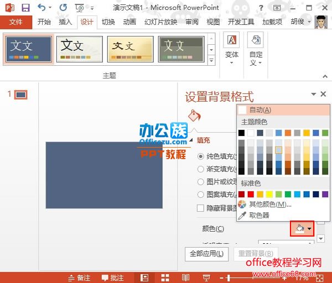Select Pattern fill (图案填充) radio
The height and width of the screenshot is (283, 332).
pyautogui.click(x=200, y=195)
